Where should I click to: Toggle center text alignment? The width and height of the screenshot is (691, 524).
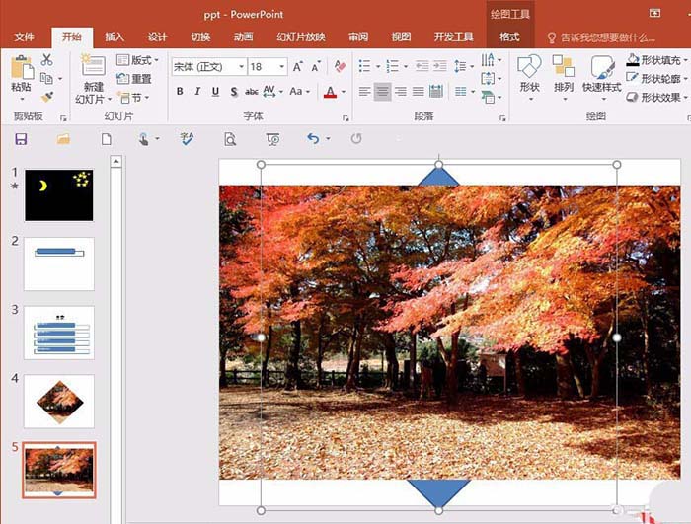coord(382,92)
